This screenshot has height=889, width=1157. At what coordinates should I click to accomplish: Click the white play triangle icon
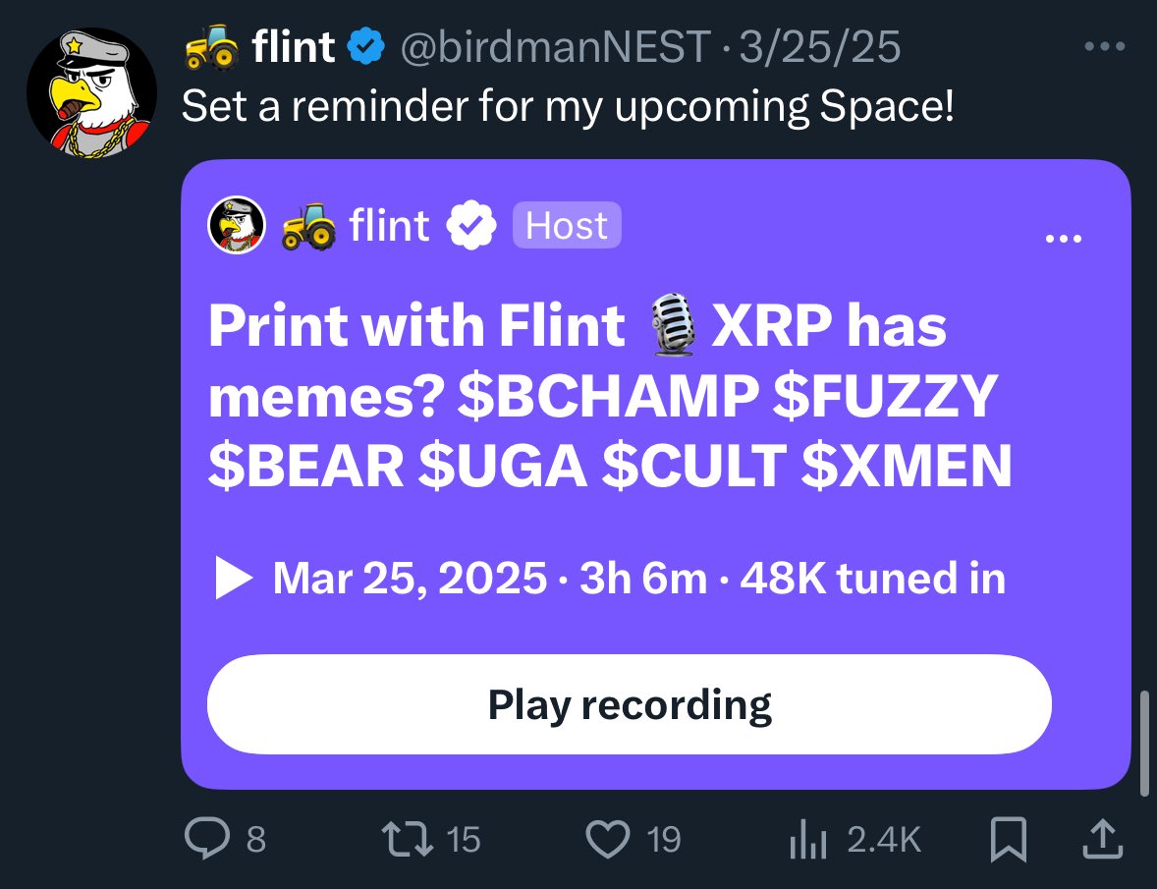pos(233,578)
